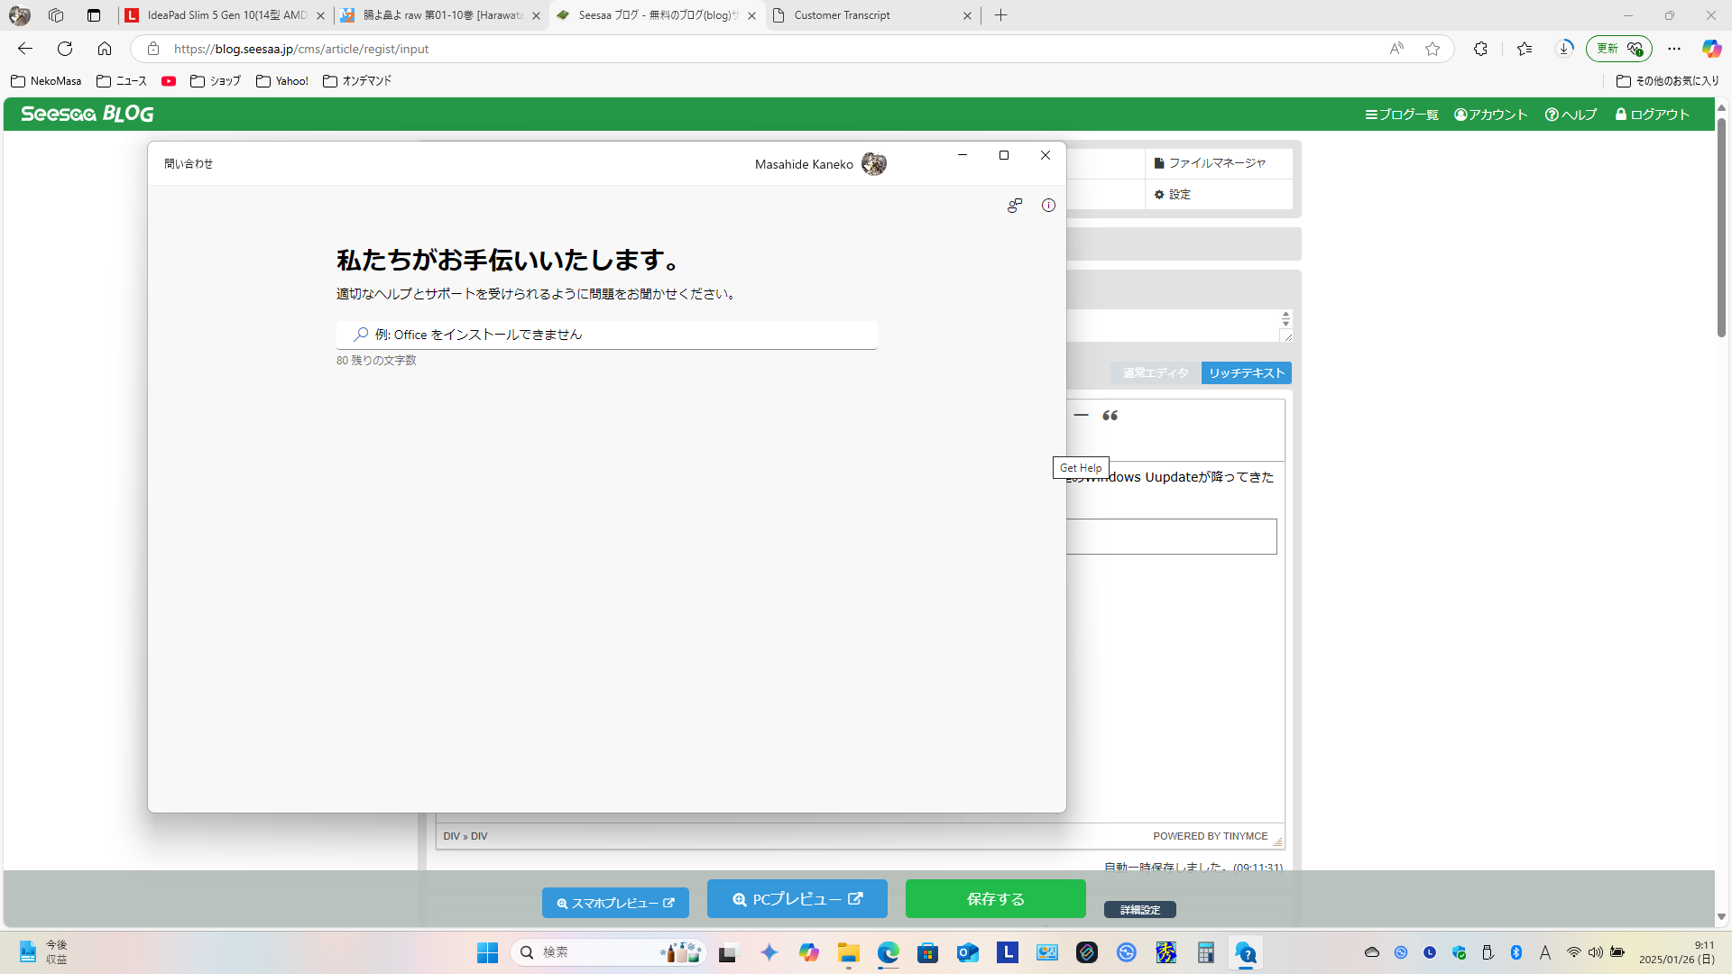Open the Edge workspaces icon
Screen dimensions: 1732x974
(56, 15)
